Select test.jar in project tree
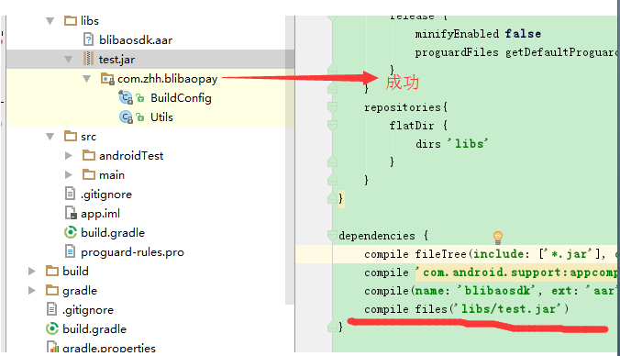The width and height of the screenshot is (620, 356). [116, 60]
